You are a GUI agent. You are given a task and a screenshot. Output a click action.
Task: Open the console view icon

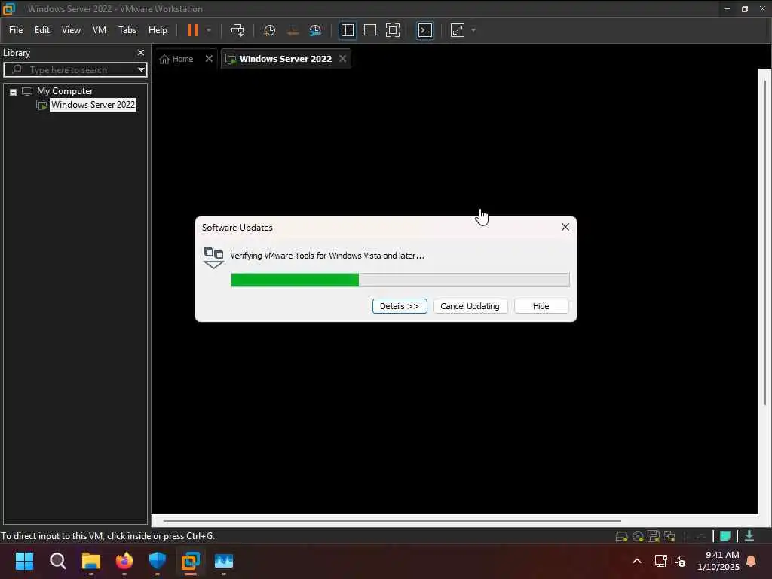[425, 30]
